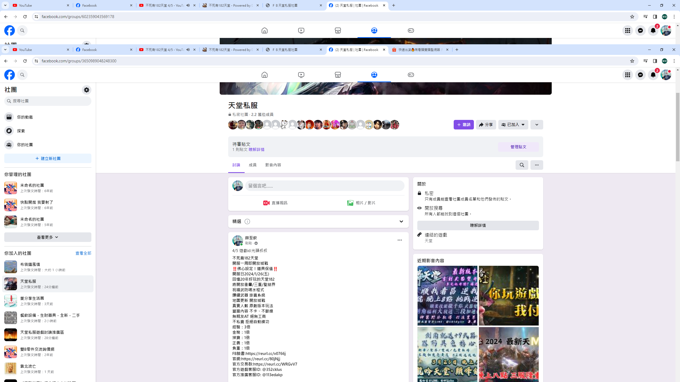The width and height of the screenshot is (680, 382).
Task: Click 瞭解詳情 button in 關於 panel
Action: (x=478, y=225)
